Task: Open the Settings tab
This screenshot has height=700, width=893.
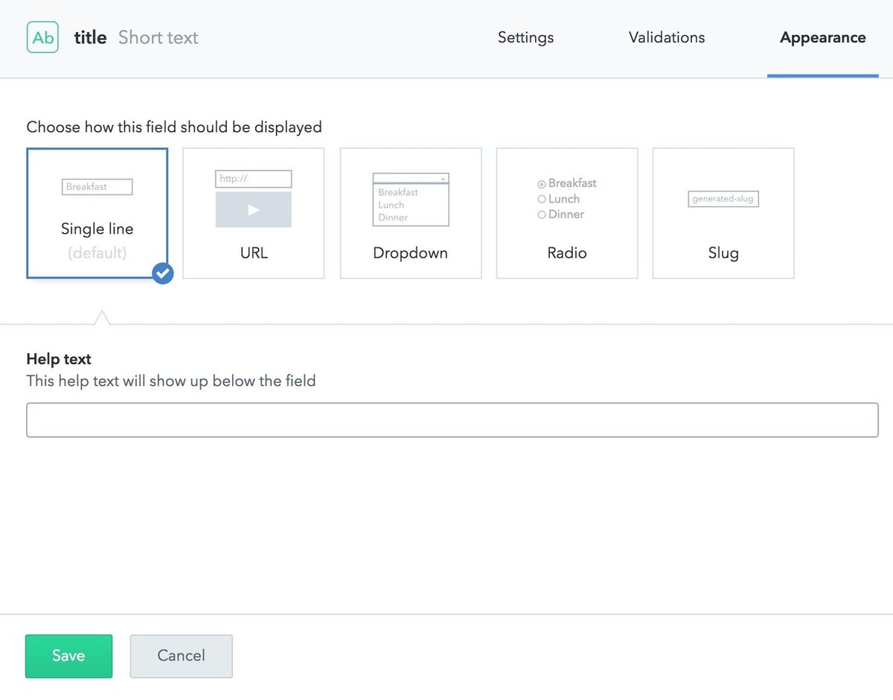Action: click(525, 37)
